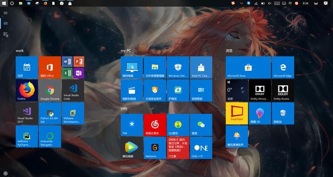Open the QQ音乐 tile

(178, 125)
